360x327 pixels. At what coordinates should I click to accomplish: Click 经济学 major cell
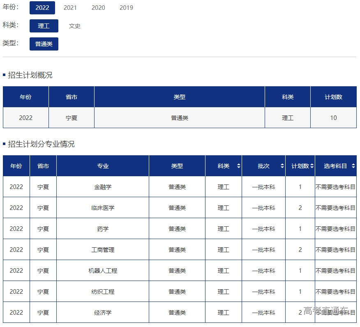[103, 313]
